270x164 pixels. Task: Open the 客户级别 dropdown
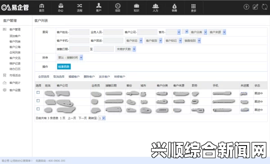pyautogui.click(x=153, y=41)
